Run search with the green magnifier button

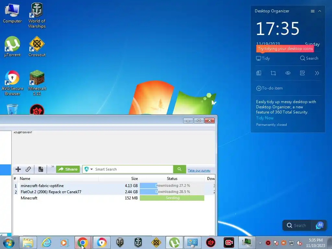179,169
